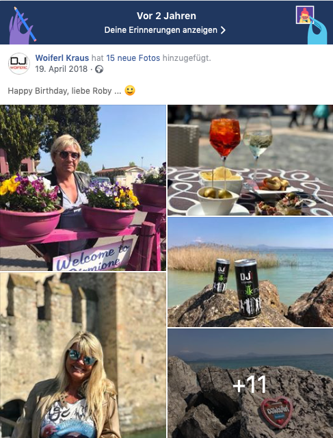Screen dimensions: 333x438
Task: Open the blonde woman at castle photo
Action: click(83, 355)
